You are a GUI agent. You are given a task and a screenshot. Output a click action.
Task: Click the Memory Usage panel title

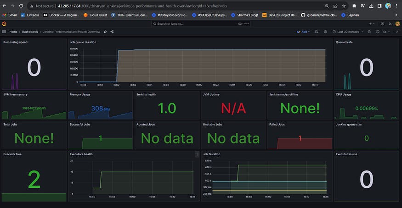[80, 94]
